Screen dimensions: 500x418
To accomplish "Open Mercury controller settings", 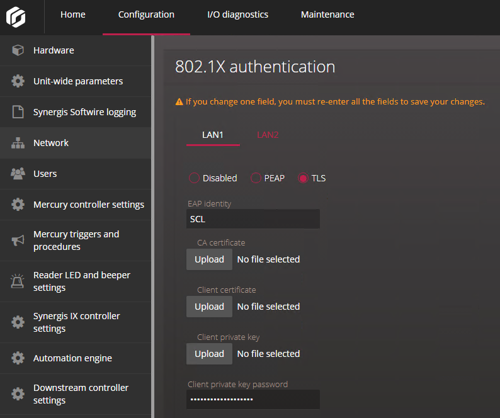I will coord(76,205).
